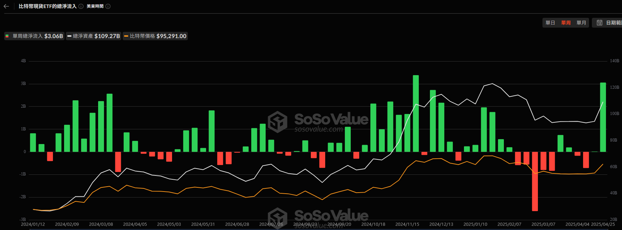Click the orange swatch of bitcoin price legend
The height and width of the screenshot is (230, 622).
click(126, 36)
